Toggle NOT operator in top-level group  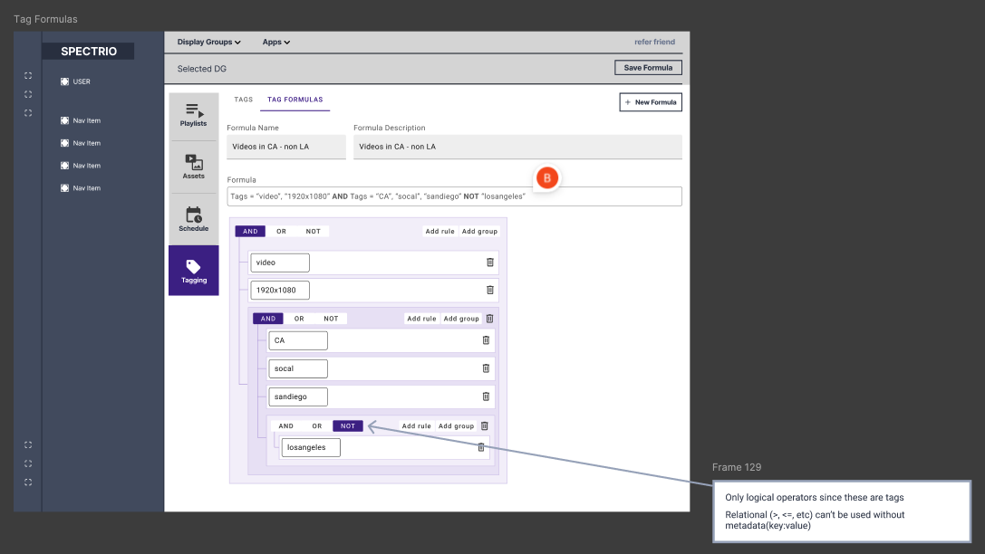[313, 232]
